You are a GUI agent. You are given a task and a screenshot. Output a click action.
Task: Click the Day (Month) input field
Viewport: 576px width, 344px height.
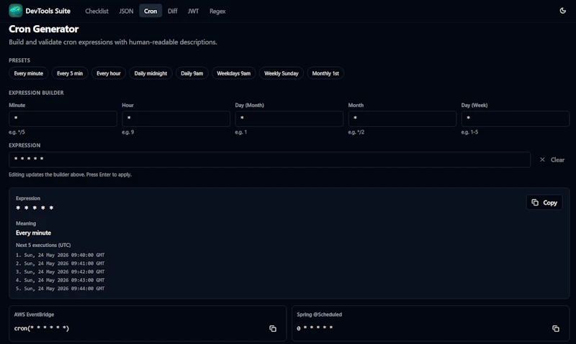point(289,118)
